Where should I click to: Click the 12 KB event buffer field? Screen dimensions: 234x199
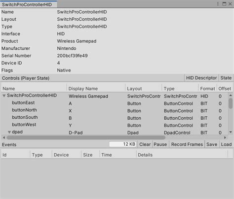[x=123, y=144]
